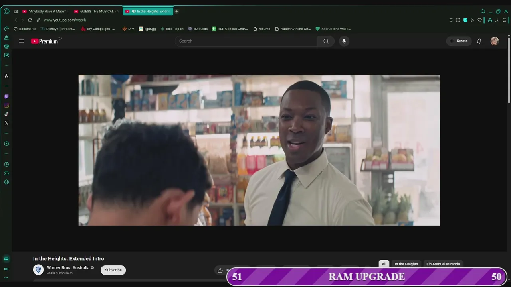The width and height of the screenshot is (511, 287).
Task: Open HSR General Char... bookmark
Action: tap(230, 29)
